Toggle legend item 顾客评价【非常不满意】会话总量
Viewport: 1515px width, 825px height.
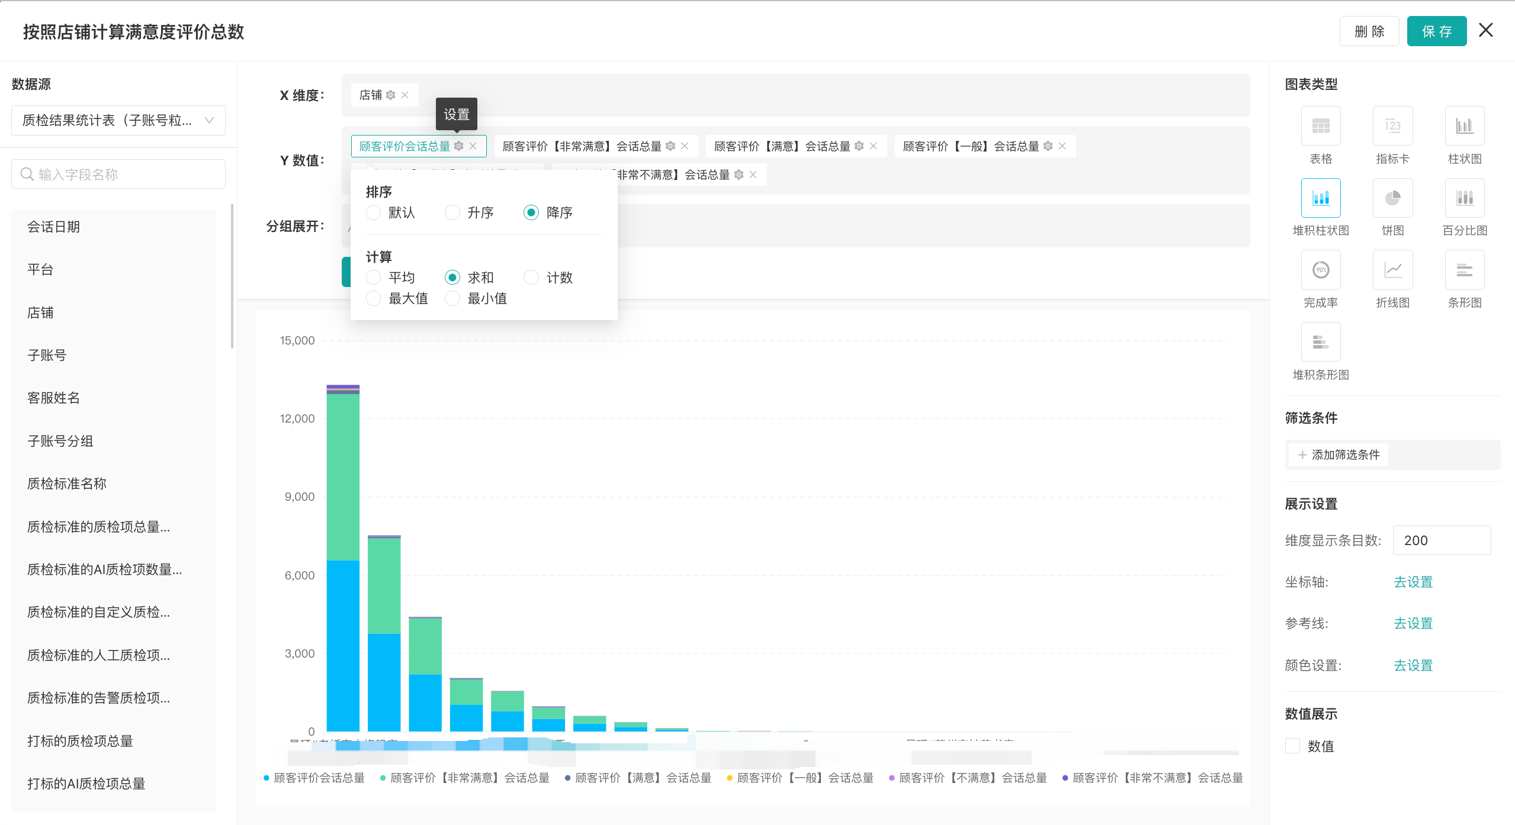(x=1153, y=778)
